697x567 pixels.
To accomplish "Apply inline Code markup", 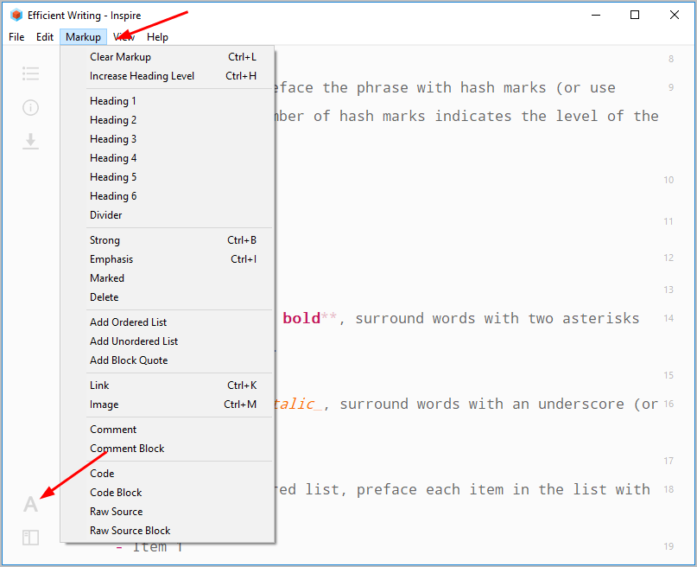I will (x=168, y=474).
